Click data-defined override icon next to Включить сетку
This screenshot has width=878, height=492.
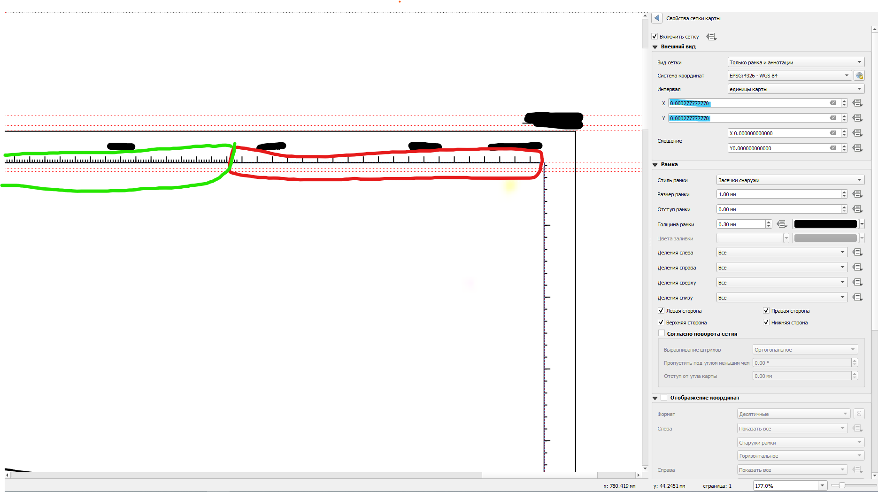pos(711,37)
